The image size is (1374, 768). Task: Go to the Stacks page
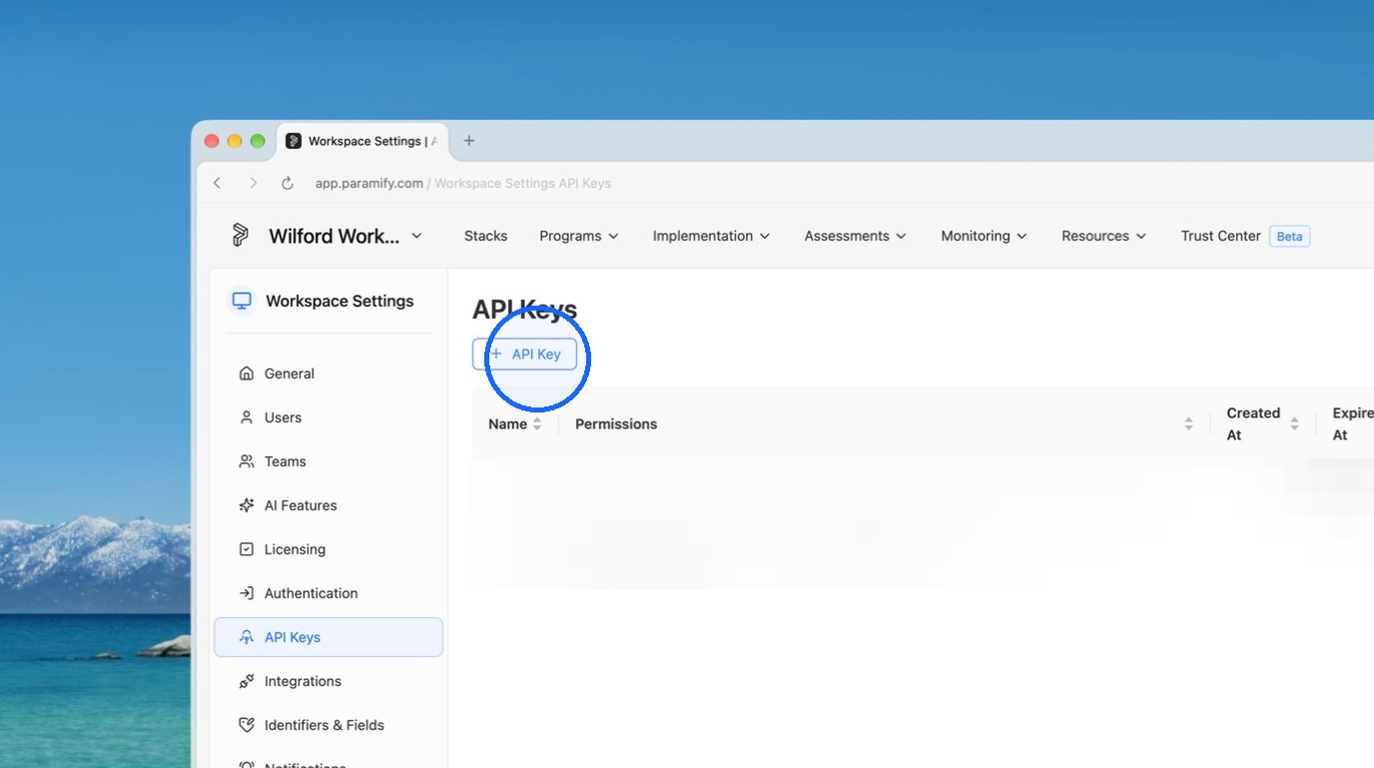[x=485, y=236]
